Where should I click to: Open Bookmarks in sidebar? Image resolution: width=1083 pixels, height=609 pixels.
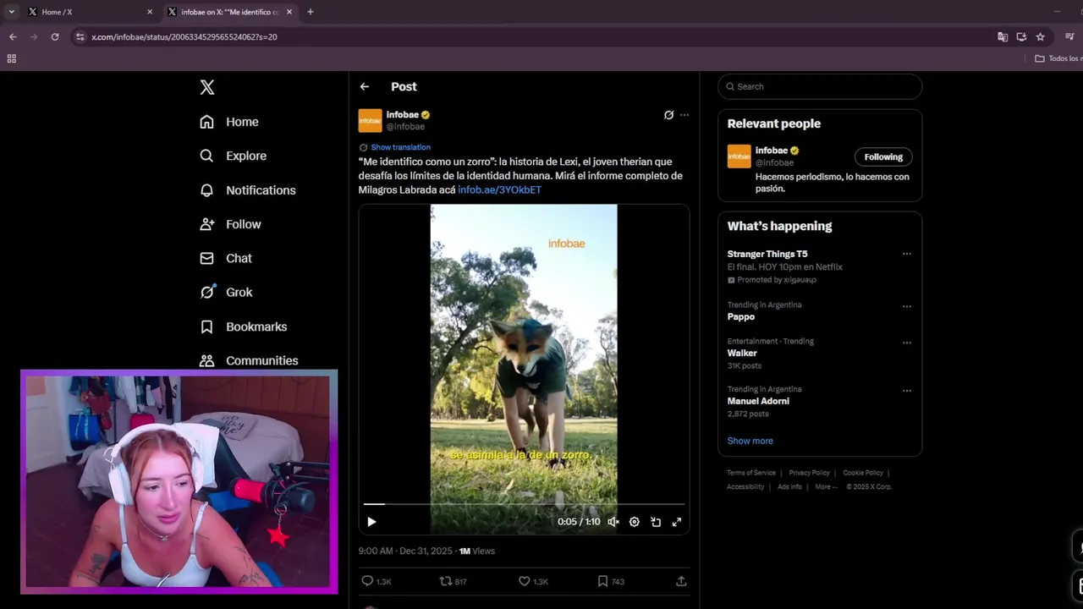(243, 326)
